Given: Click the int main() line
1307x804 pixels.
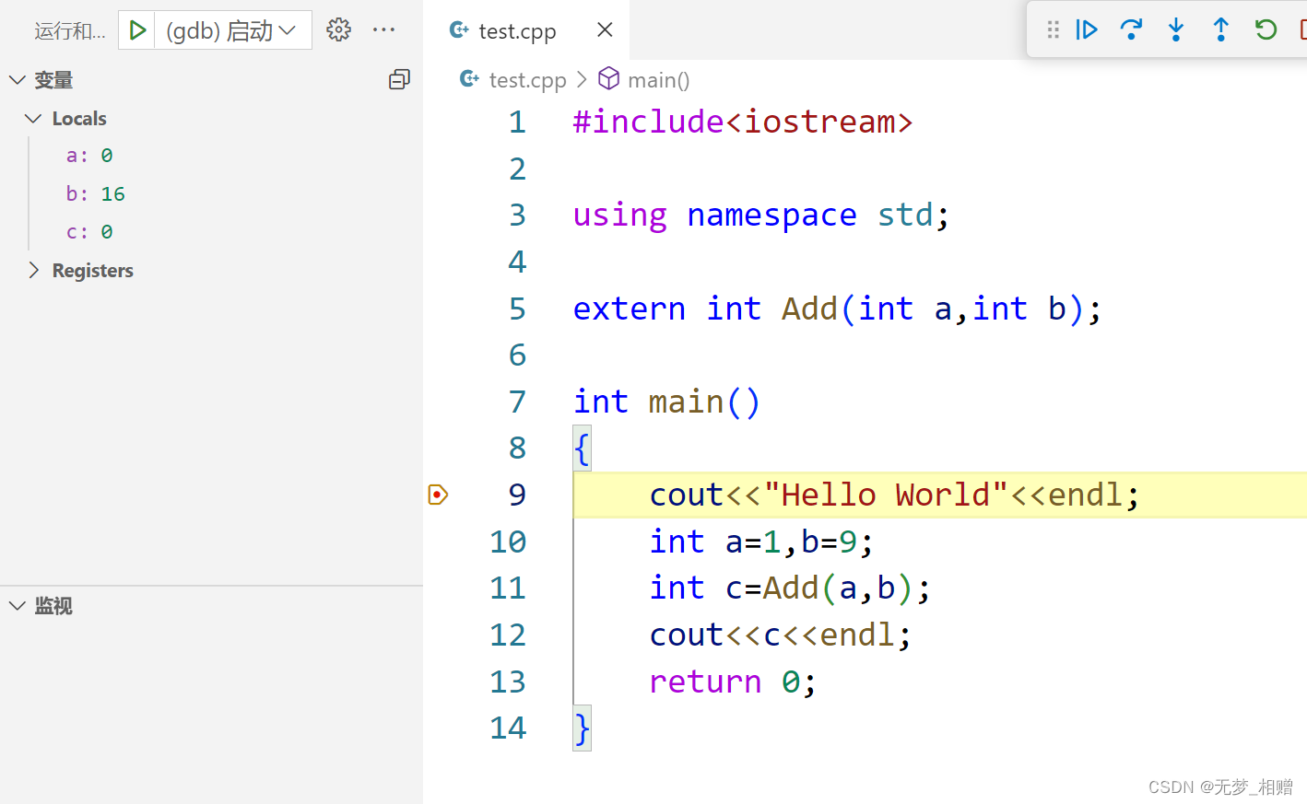Looking at the screenshot, I should coord(667,402).
